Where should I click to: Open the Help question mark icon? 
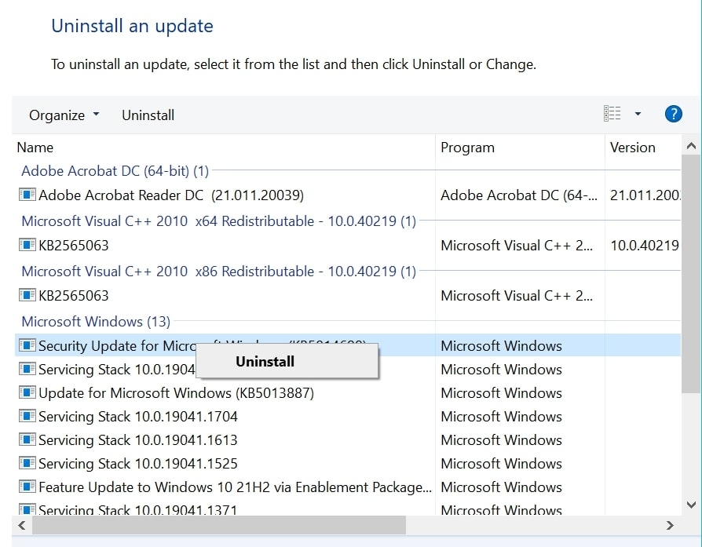[x=674, y=114]
